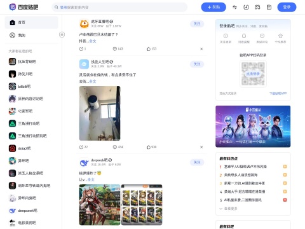Click the 三角洲行动陪玩吧 icon
Image resolution: width=305 pixels, height=229 pixels.
click(12, 136)
